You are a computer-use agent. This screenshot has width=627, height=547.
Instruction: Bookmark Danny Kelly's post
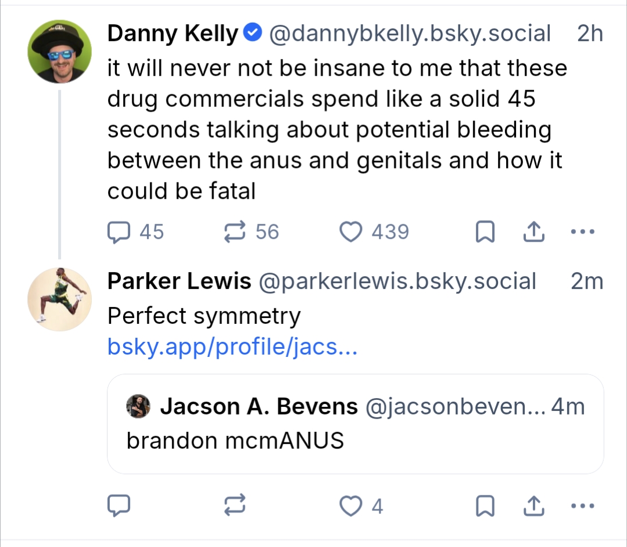(x=485, y=233)
